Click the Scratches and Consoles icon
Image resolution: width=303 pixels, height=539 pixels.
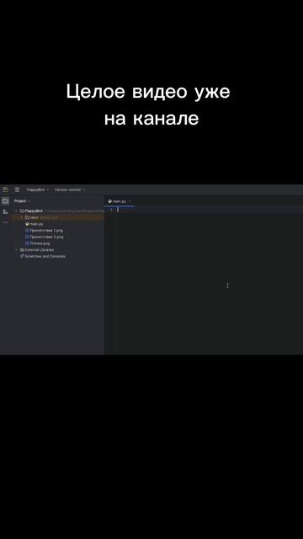pos(22,256)
